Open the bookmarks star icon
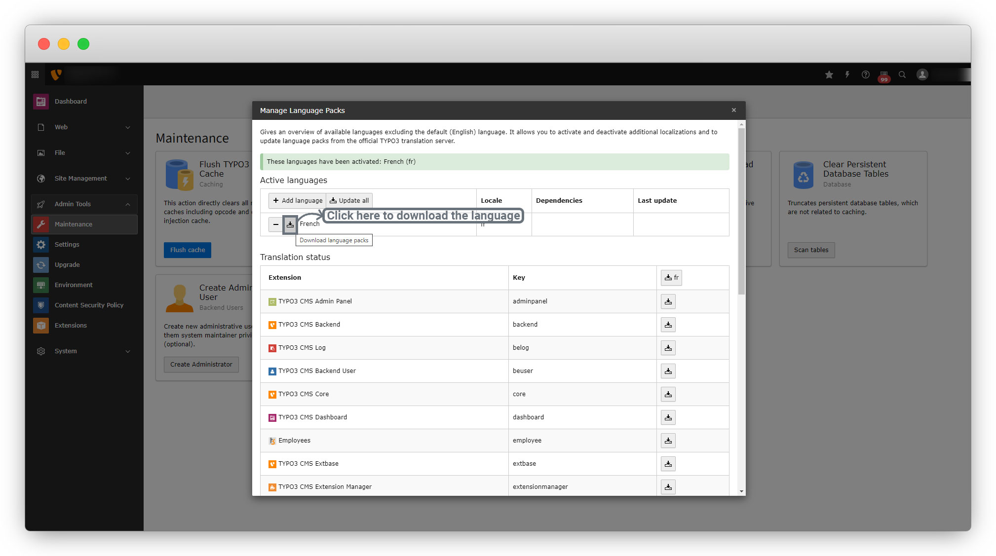Viewport: 996px width, 556px height. click(x=829, y=74)
